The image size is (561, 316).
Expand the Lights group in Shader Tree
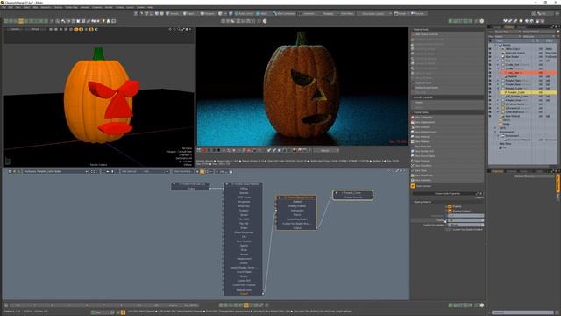pyautogui.click(x=495, y=128)
